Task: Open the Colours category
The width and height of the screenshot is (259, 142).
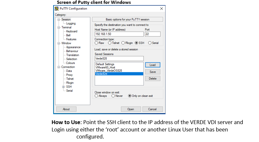Action: coord(70,63)
